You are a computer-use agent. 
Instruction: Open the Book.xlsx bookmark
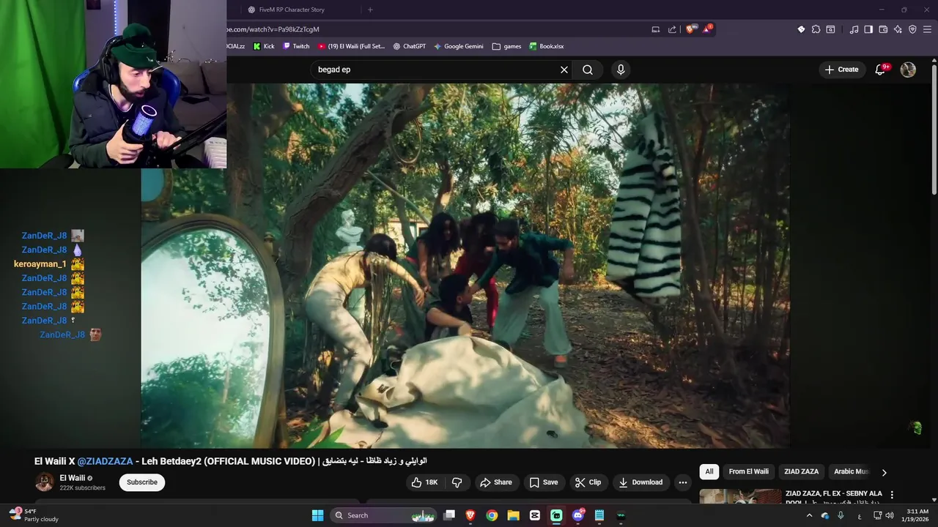[x=547, y=46]
